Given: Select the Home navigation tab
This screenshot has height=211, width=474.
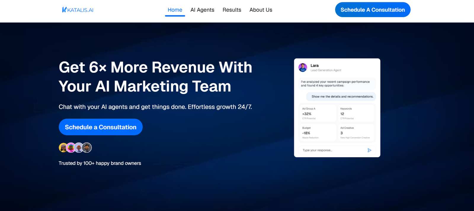Looking at the screenshot, I should (x=175, y=10).
